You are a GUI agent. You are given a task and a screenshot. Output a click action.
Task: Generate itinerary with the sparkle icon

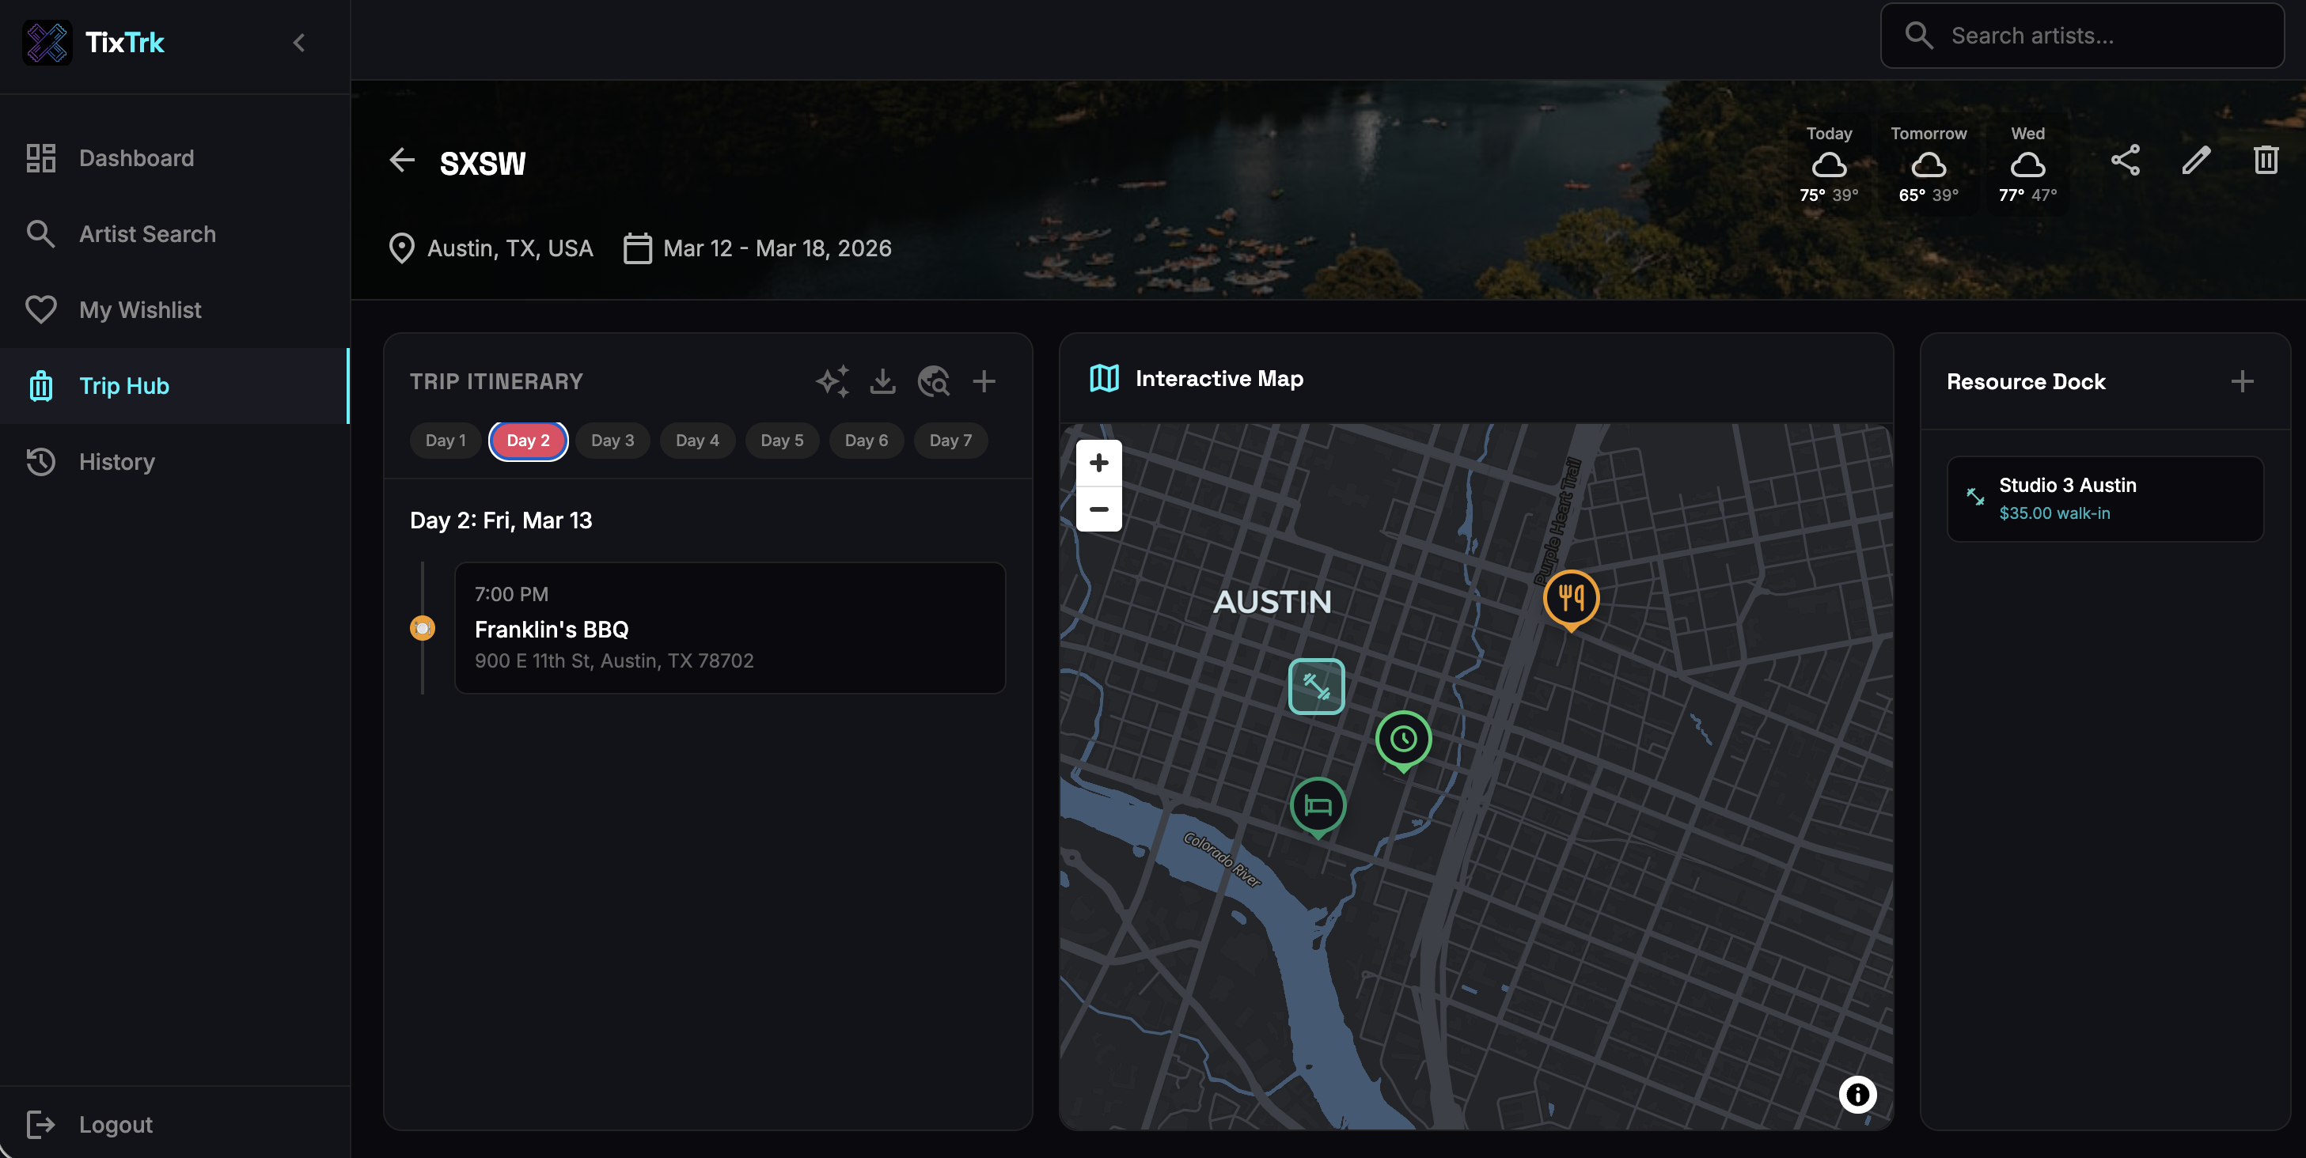[833, 381]
